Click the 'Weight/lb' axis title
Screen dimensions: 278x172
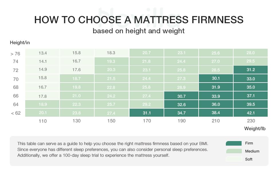(x=255, y=128)
